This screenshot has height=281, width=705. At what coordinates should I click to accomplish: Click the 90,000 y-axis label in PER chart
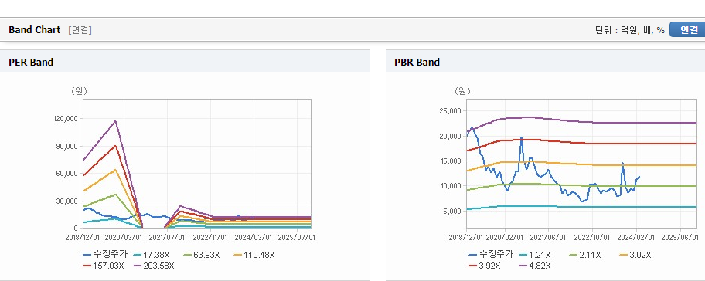(67, 147)
